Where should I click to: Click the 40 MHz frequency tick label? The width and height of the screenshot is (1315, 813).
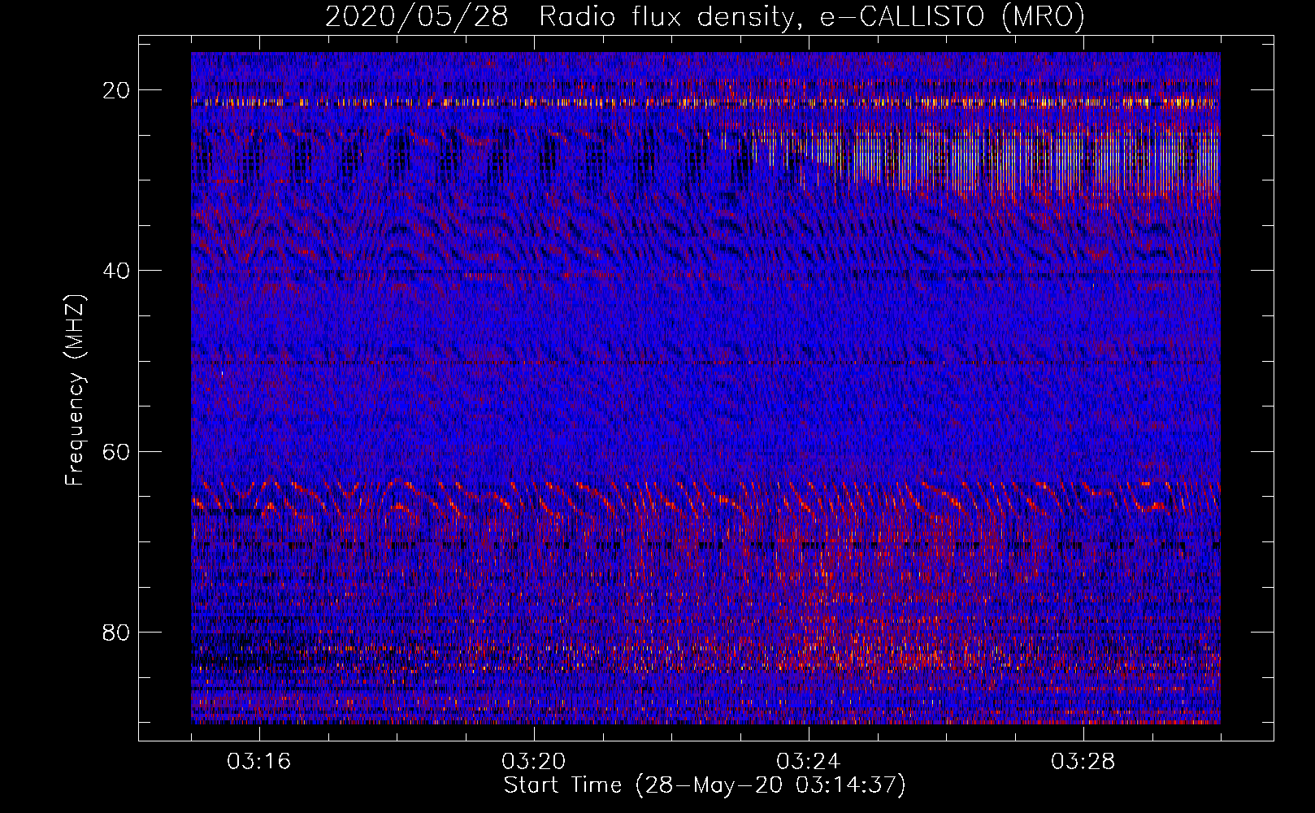click(x=117, y=271)
